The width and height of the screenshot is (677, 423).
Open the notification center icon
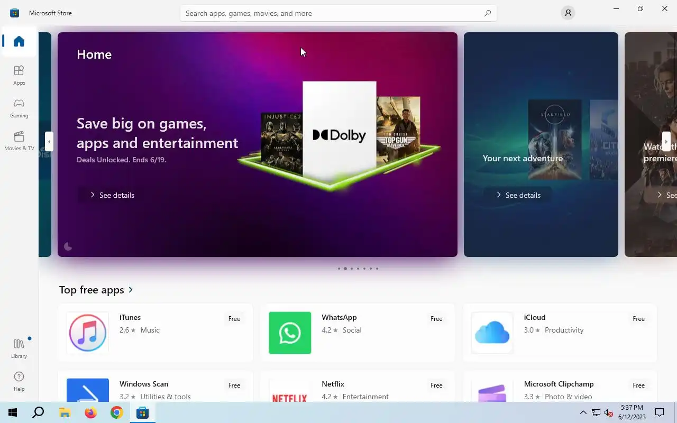[660, 412]
